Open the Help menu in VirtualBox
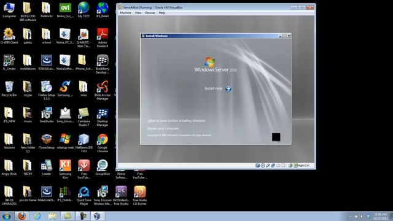This screenshot has width=393, height=221. (x=162, y=13)
